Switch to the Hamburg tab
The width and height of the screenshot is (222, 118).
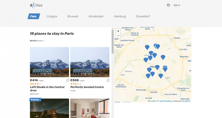(x=120, y=16)
